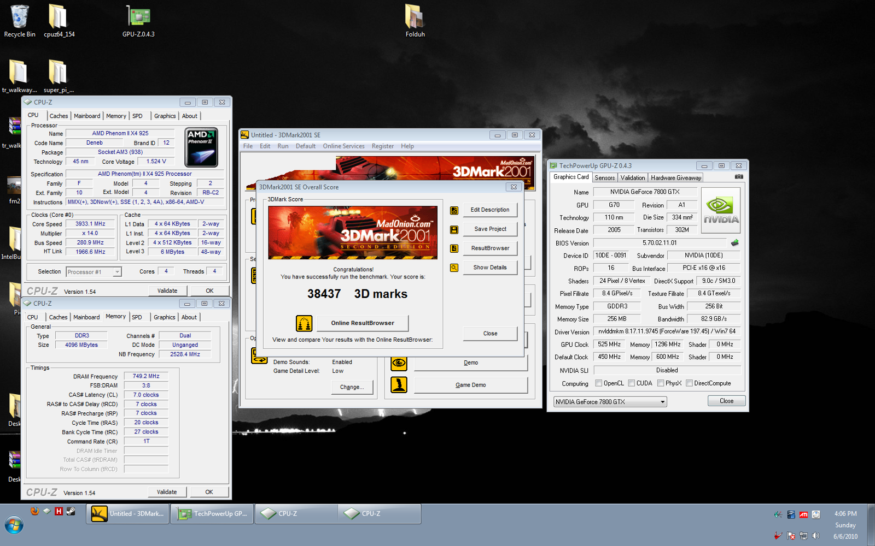Launch Steam from quick launch bar
875x546 pixels.
[x=71, y=511]
